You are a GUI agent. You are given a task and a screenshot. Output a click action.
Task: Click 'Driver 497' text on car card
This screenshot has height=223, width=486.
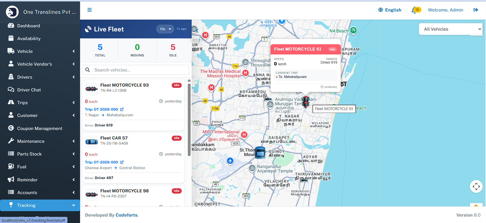(104, 178)
